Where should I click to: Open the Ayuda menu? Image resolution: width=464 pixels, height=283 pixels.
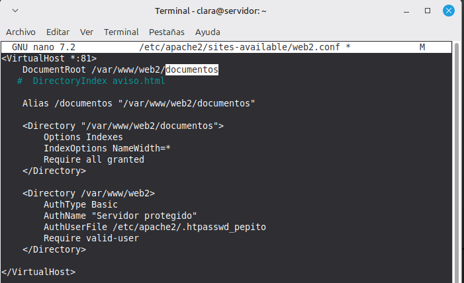pos(208,32)
